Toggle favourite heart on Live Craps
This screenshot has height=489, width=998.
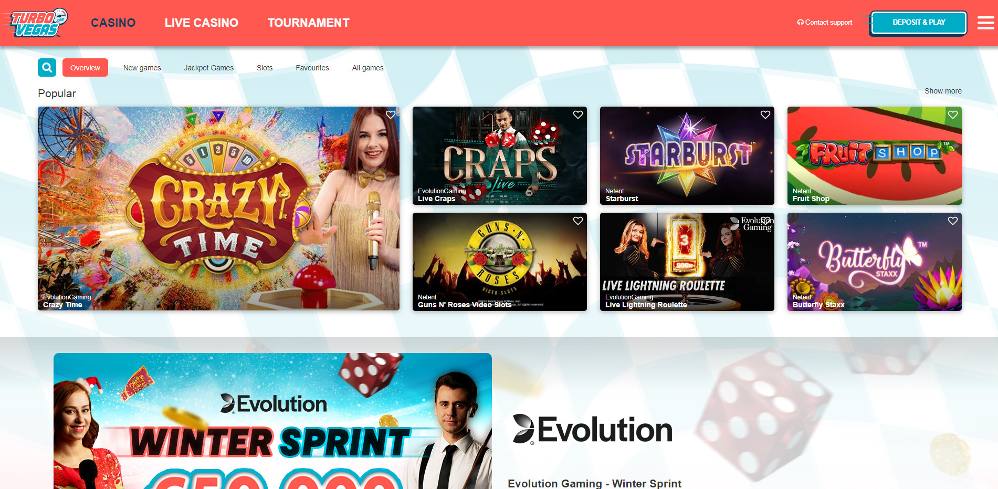pyautogui.click(x=578, y=115)
